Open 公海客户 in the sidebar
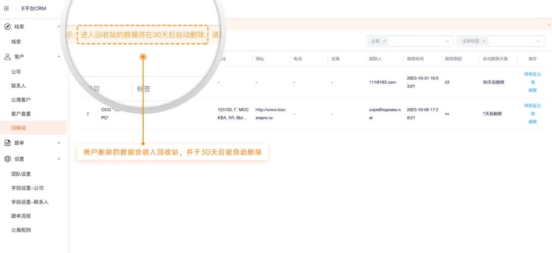 [x=21, y=100]
